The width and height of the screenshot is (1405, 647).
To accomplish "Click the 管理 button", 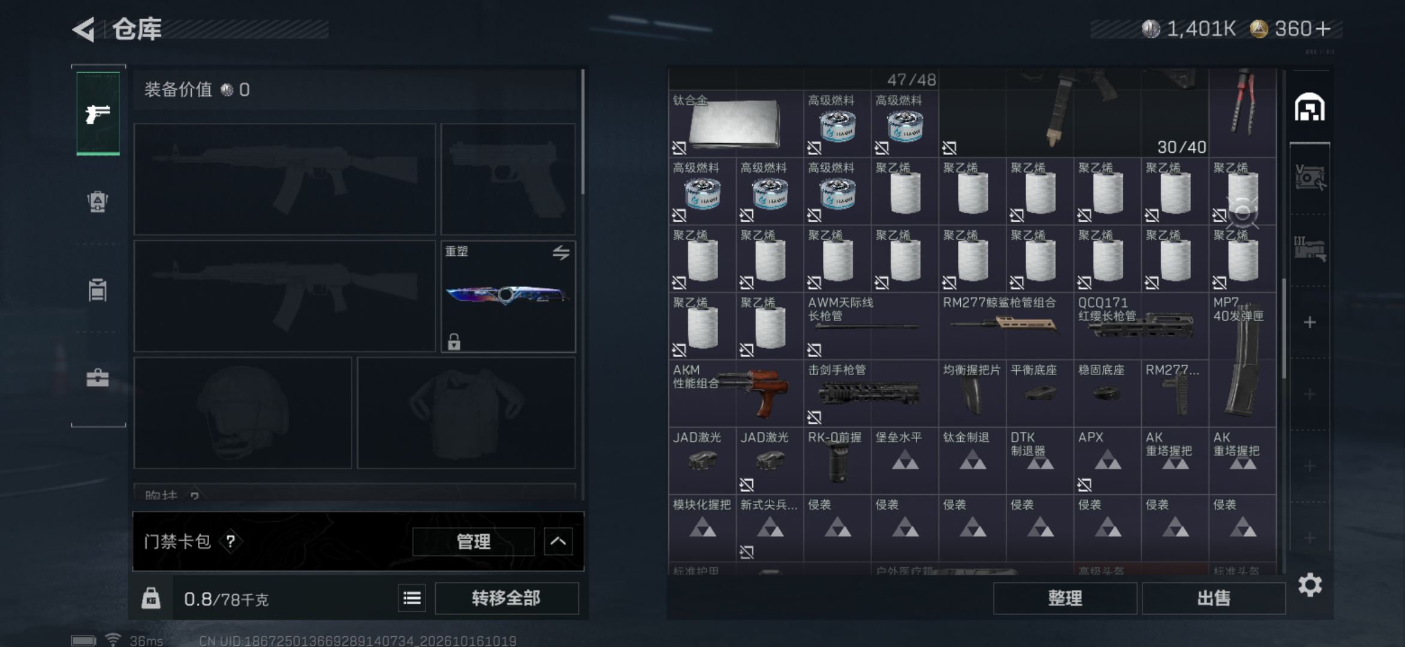I will 474,542.
